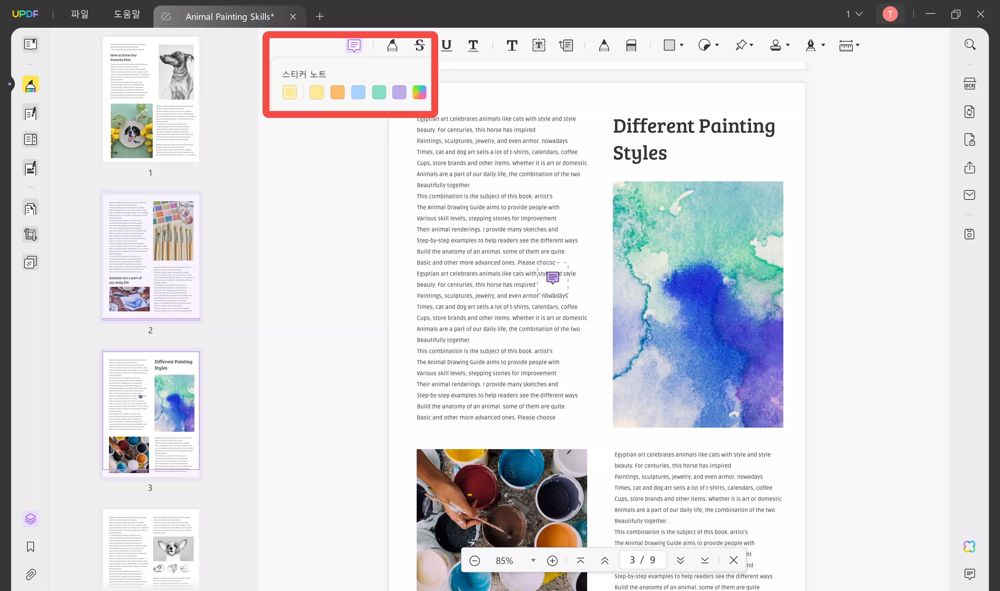This screenshot has height=591, width=1000.
Task: Select the underline tool
Action: 447,45
